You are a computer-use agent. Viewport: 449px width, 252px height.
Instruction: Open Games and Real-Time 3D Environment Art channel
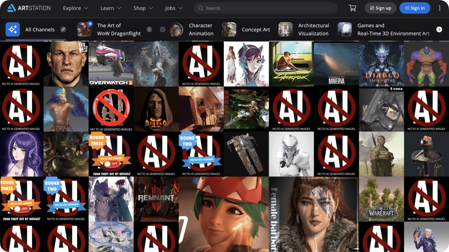(x=384, y=29)
